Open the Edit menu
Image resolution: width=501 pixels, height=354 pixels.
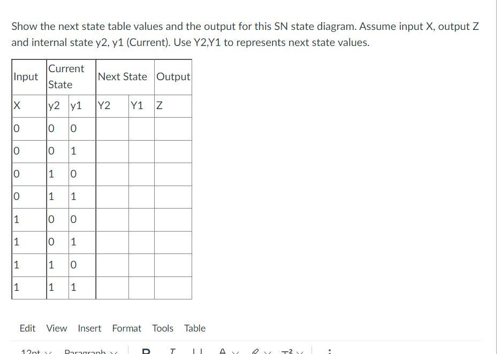(27, 328)
